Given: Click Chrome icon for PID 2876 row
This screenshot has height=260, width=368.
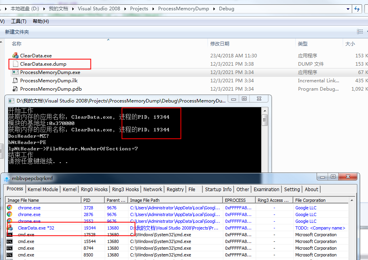Looking at the screenshot, I should point(9,214).
